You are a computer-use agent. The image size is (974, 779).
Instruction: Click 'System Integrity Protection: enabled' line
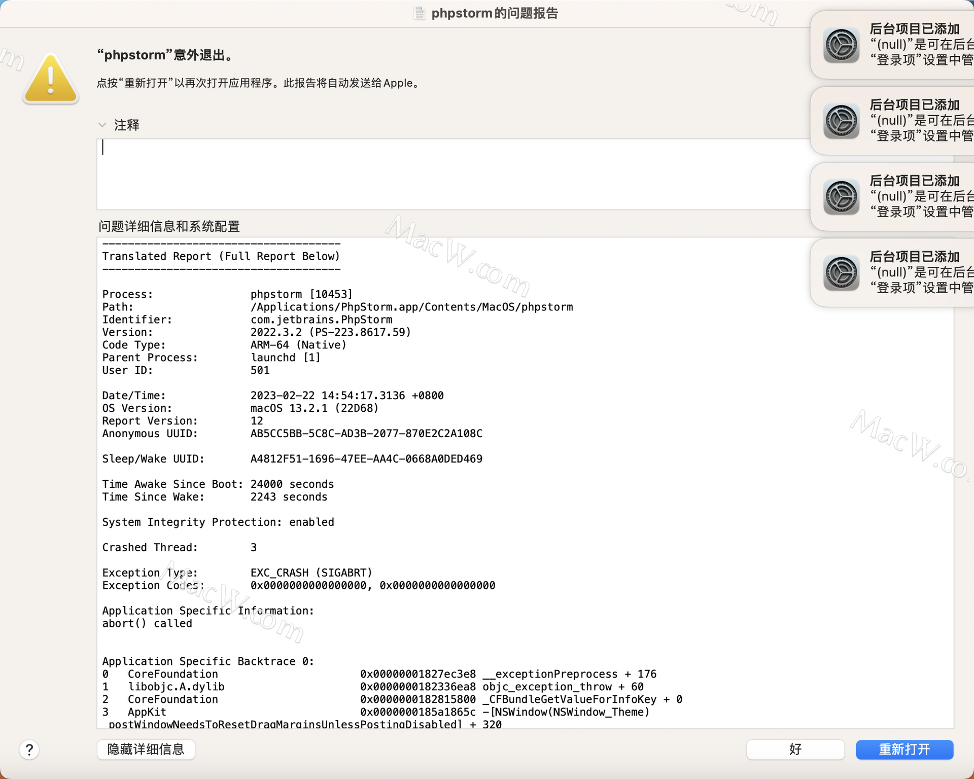point(218,523)
